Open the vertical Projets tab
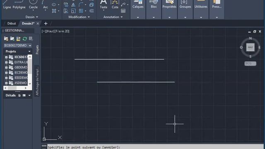 (37, 50)
